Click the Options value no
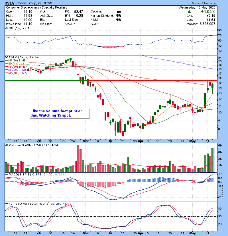Viewport: 228px width, 236px height. pyautogui.click(x=119, y=12)
